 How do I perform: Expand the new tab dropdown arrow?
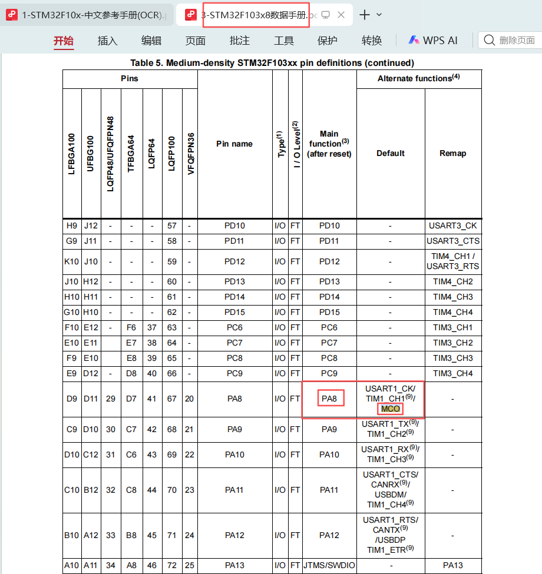pyautogui.click(x=379, y=15)
